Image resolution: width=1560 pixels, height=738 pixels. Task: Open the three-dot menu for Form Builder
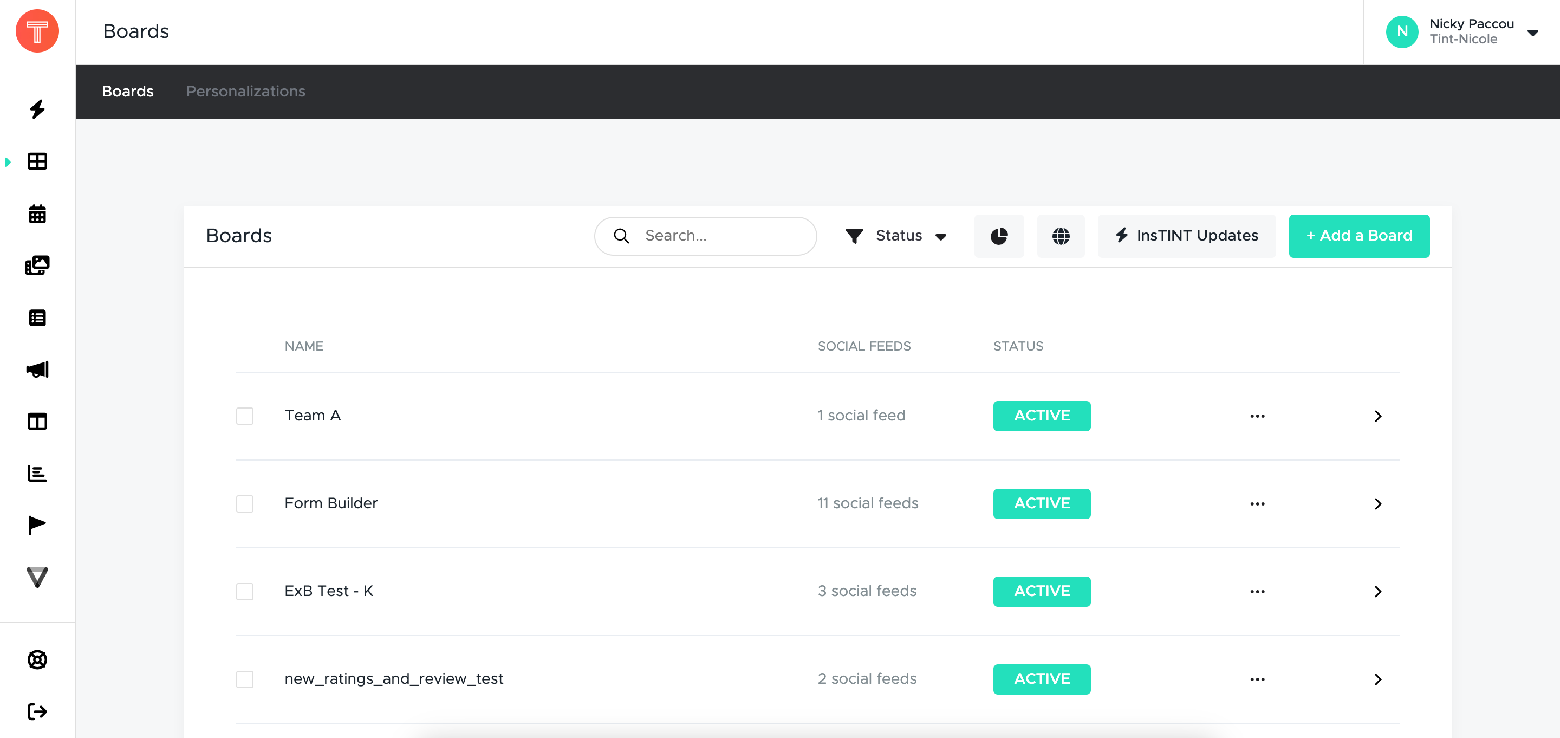click(x=1257, y=504)
